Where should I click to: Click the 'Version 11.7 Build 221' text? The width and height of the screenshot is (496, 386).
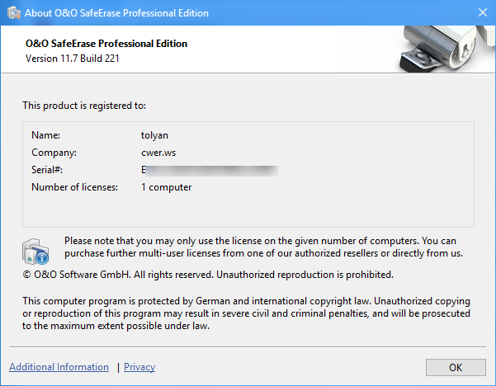pos(78,59)
